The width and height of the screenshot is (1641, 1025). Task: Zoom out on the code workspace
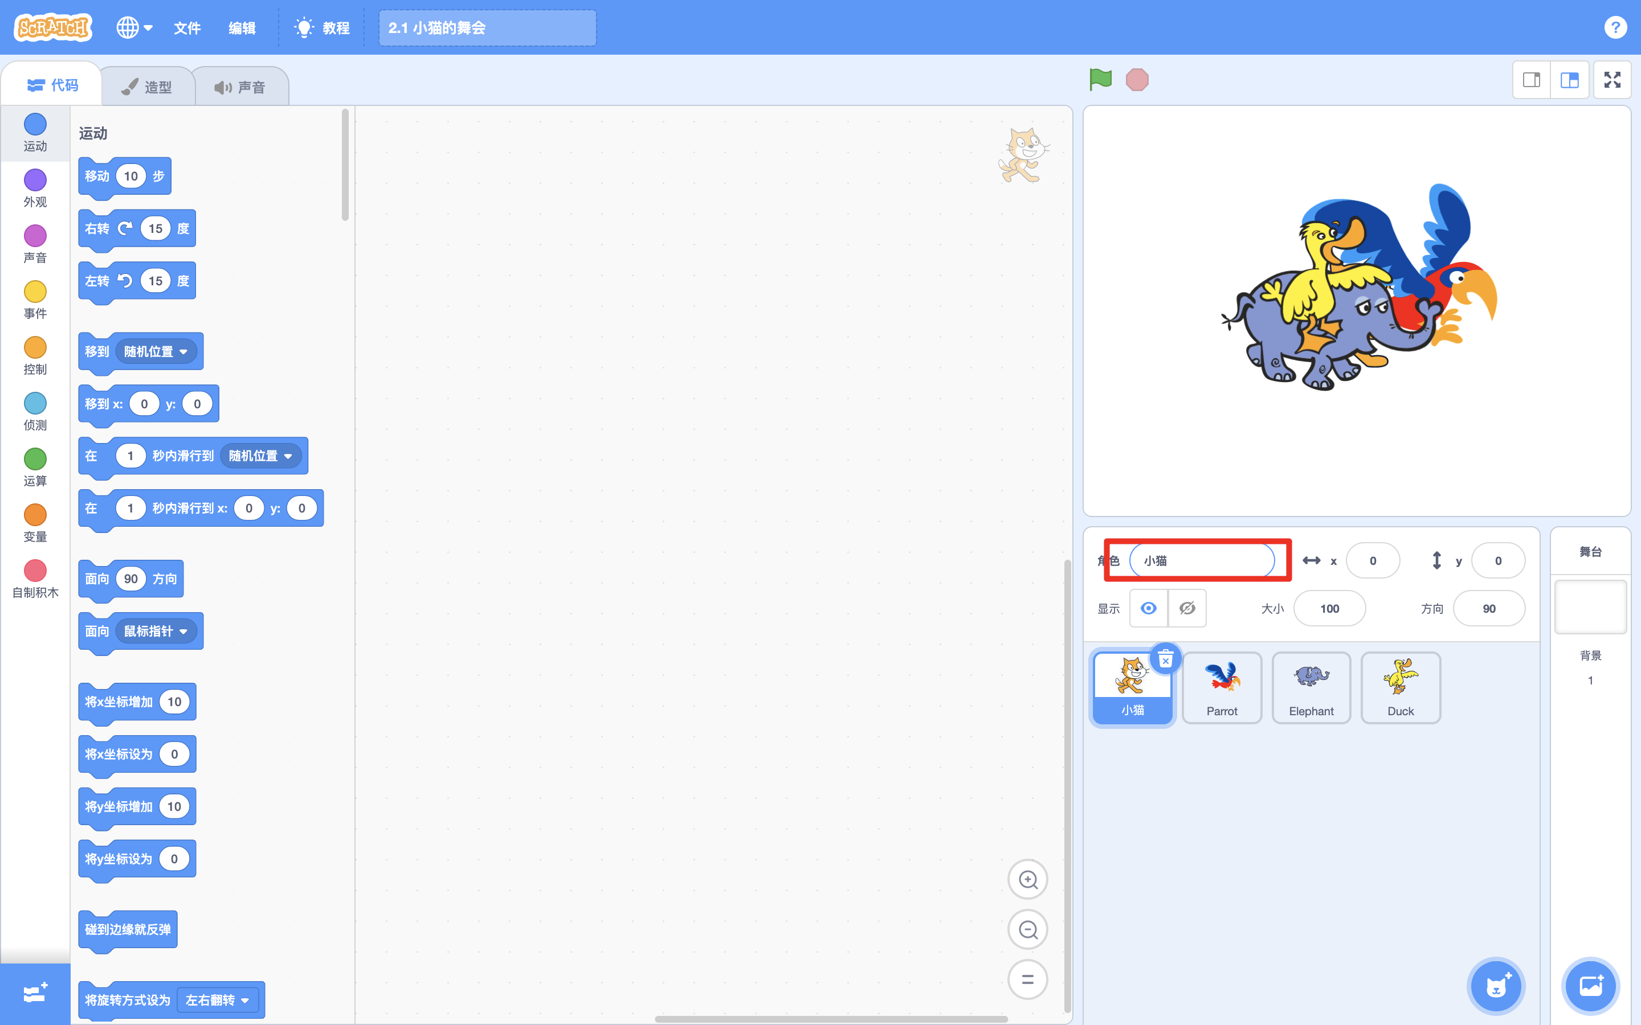[x=1028, y=929]
